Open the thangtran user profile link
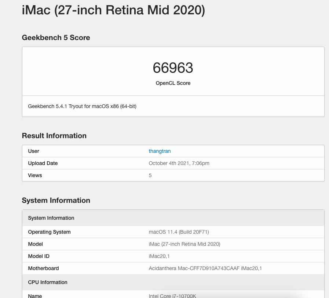 (160, 151)
